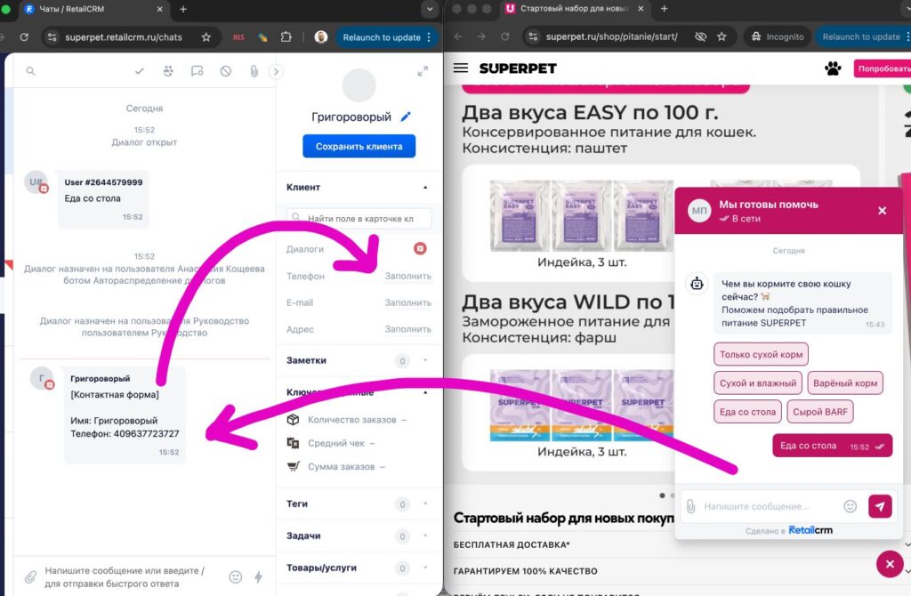Expand the Теги section
This screenshot has width=911, height=596.
[x=425, y=503]
